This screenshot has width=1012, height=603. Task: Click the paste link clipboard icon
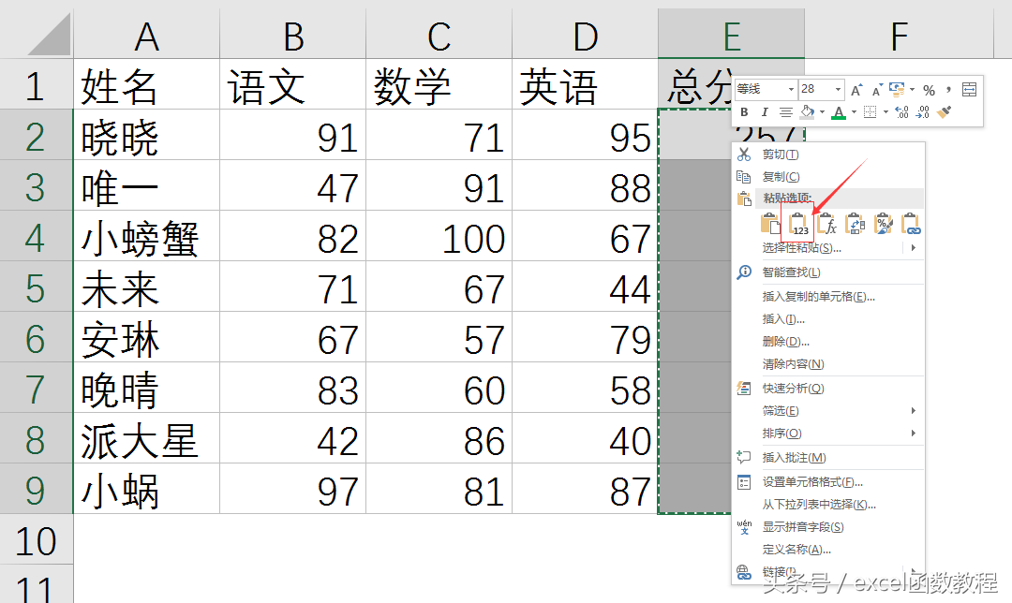pyautogui.click(x=911, y=224)
